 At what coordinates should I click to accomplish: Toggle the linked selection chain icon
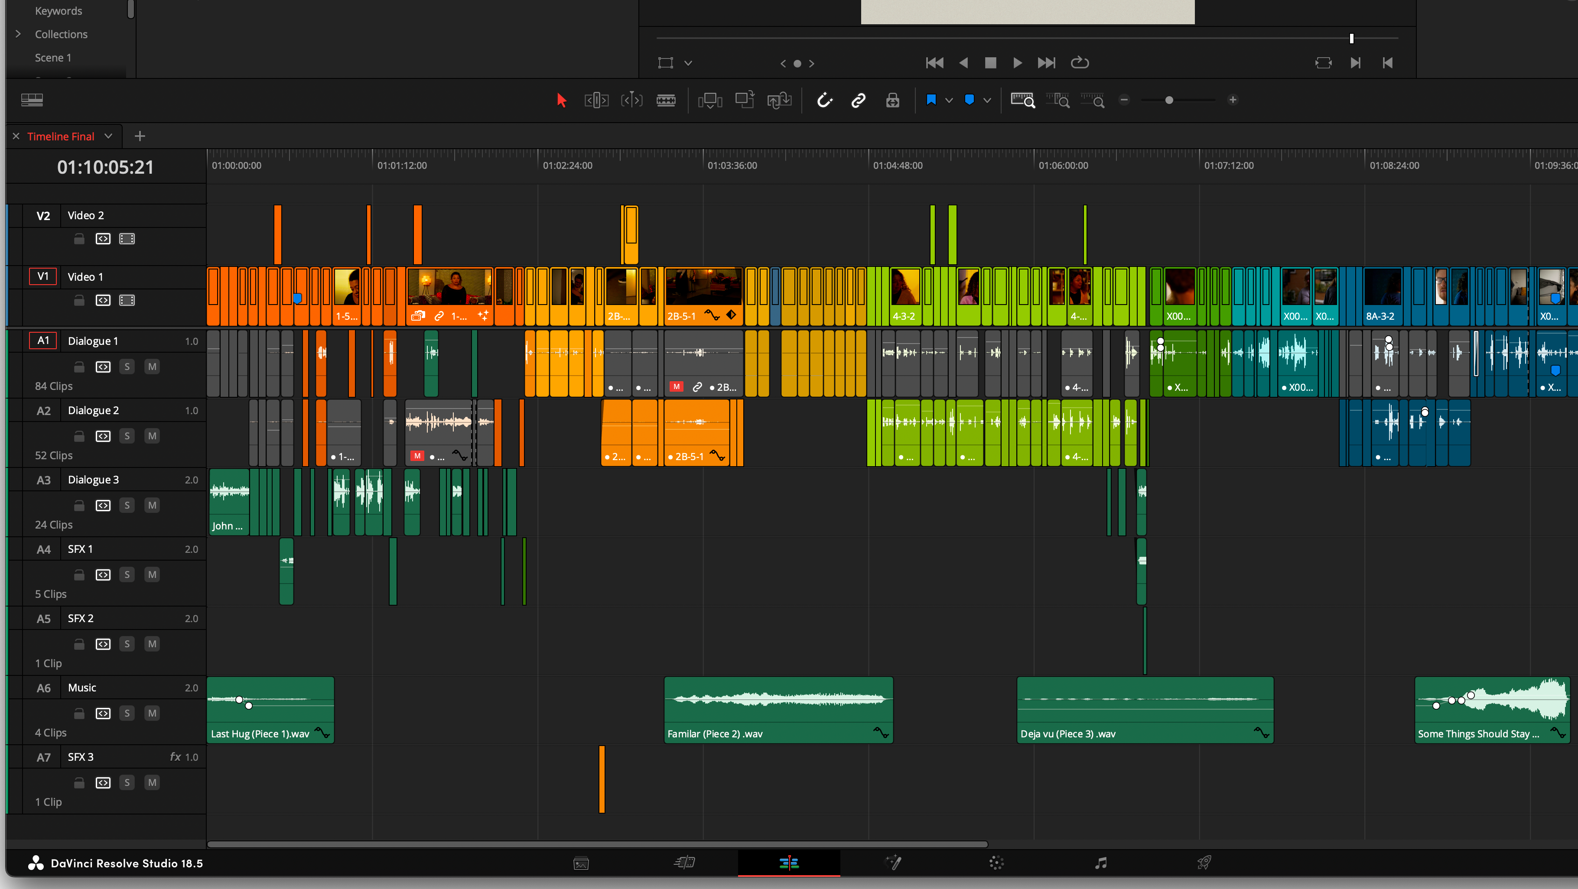tap(858, 100)
